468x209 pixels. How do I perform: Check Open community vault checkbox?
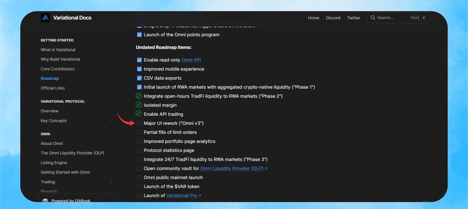coord(139,168)
